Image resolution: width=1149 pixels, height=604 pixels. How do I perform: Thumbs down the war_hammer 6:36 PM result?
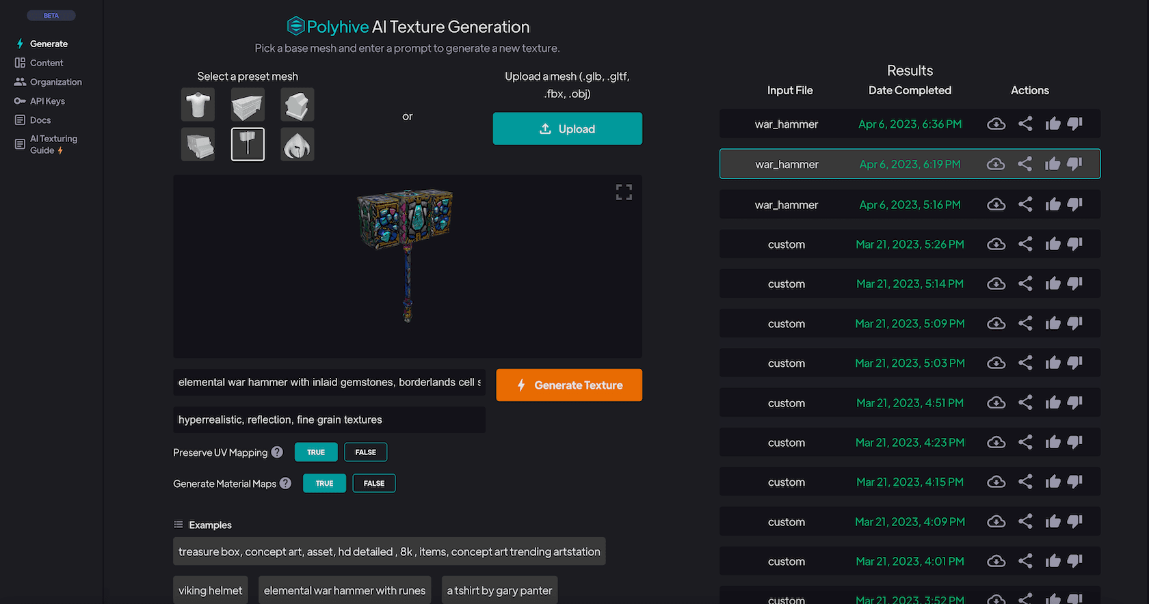coord(1075,124)
